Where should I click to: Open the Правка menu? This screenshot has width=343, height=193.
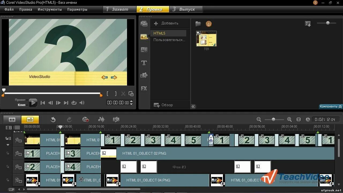pos(26,9)
